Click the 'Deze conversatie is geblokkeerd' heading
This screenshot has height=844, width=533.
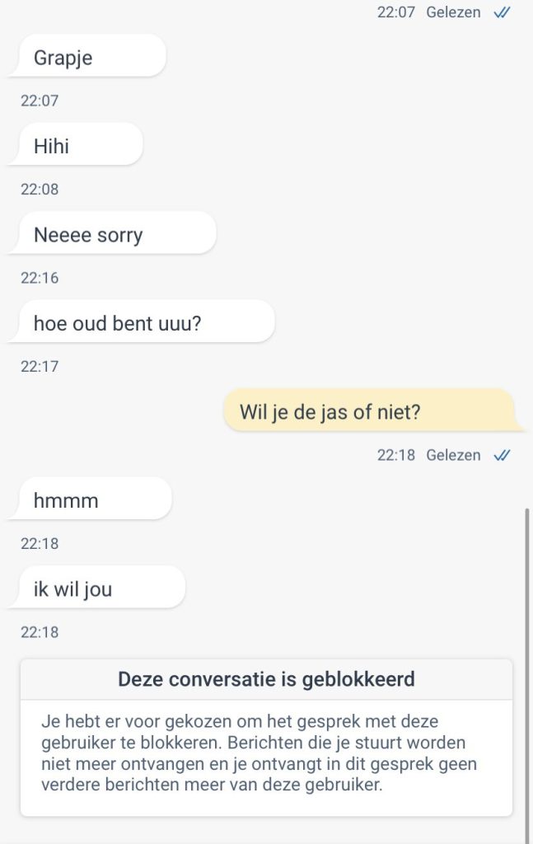click(266, 679)
